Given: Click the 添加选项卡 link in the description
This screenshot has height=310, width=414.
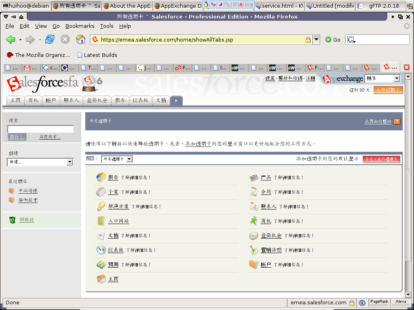Looking at the screenshot, I should (x=198, y=144).
